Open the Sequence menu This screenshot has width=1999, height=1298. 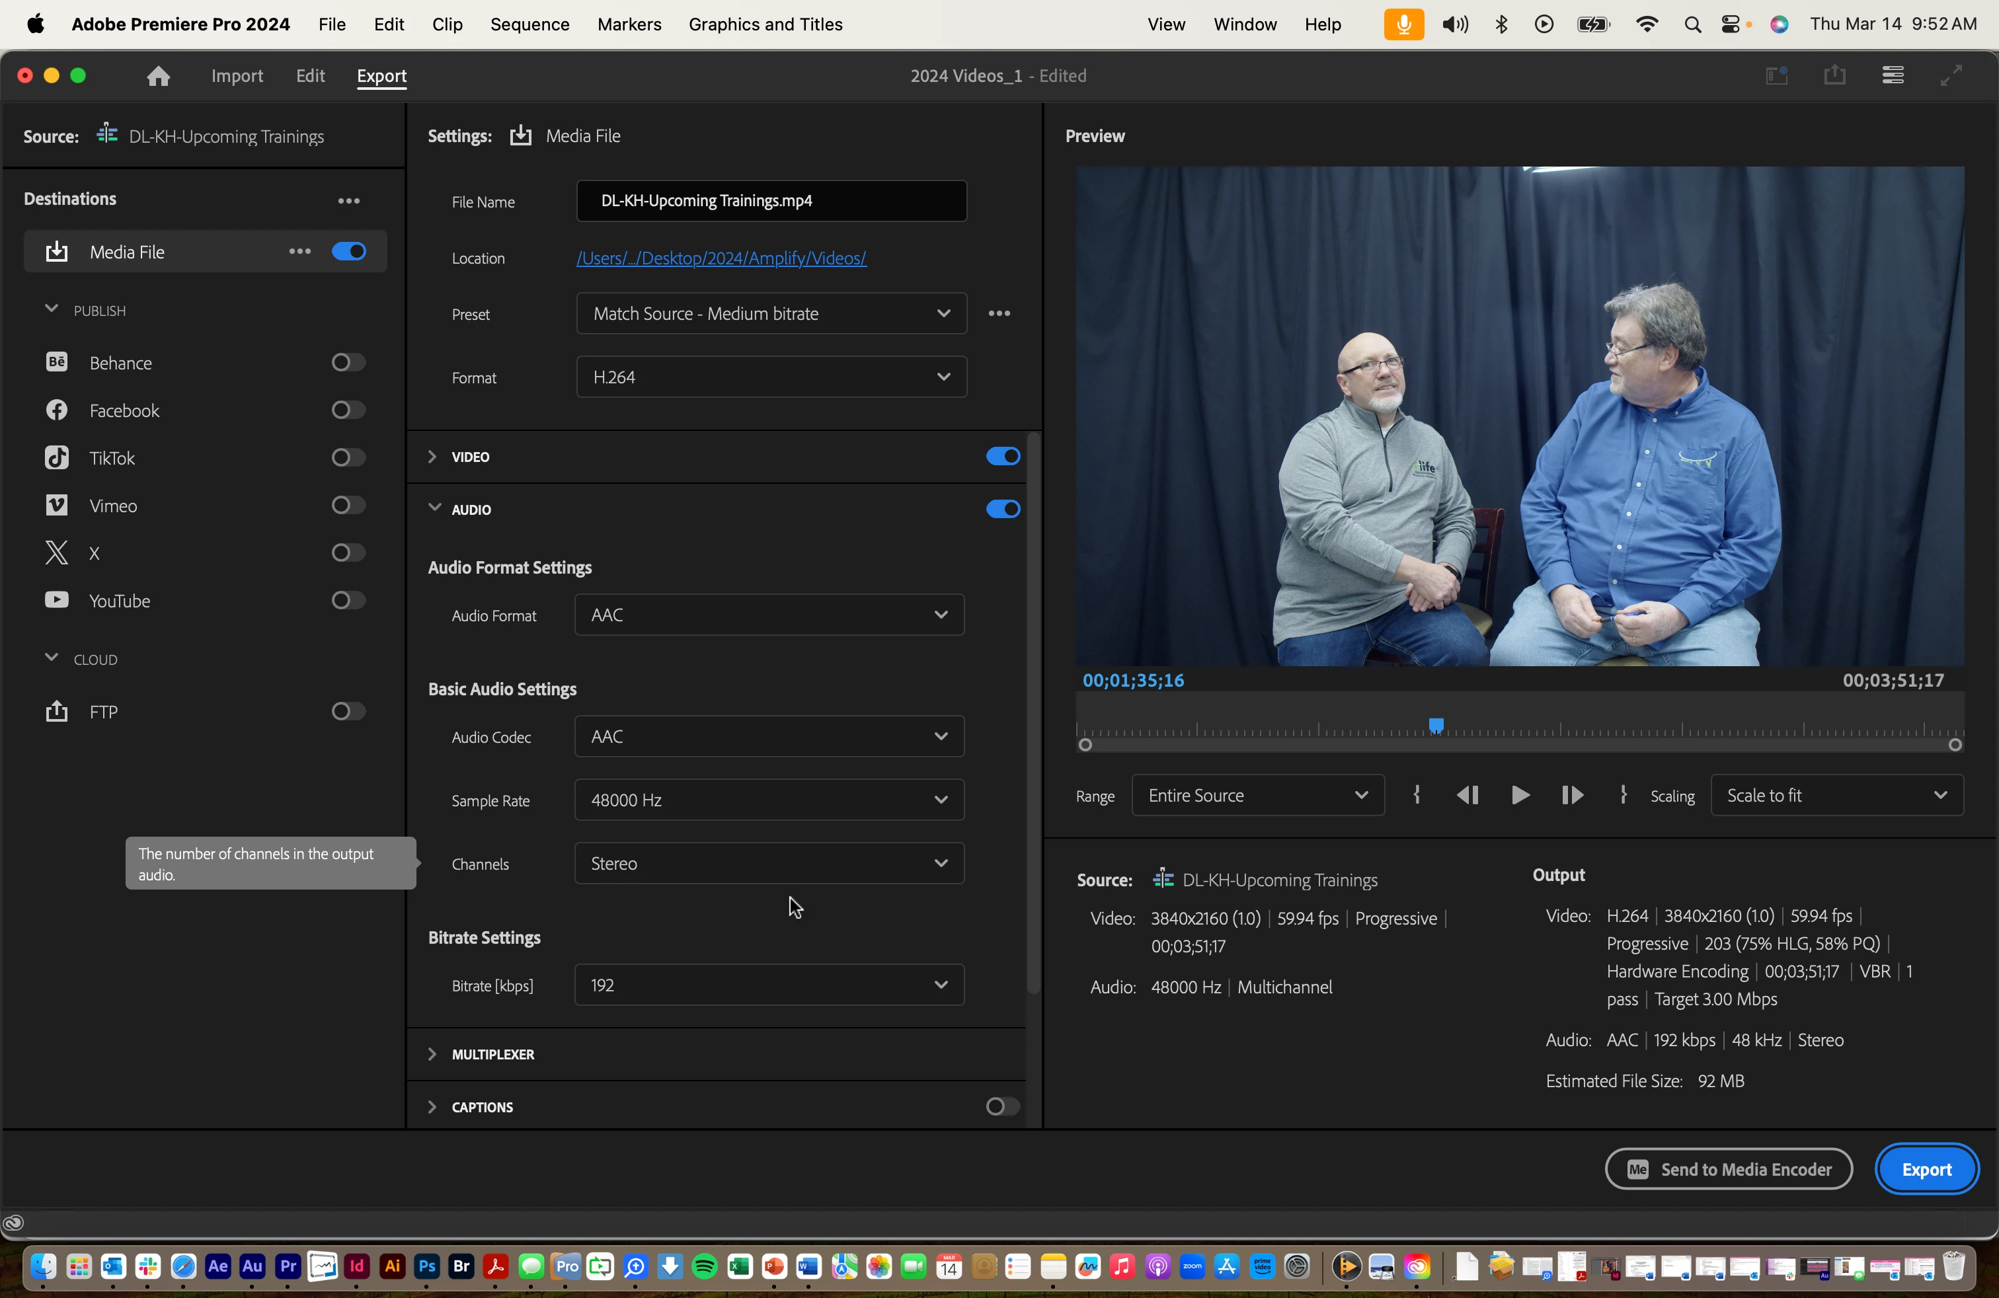tap(529, 24)
